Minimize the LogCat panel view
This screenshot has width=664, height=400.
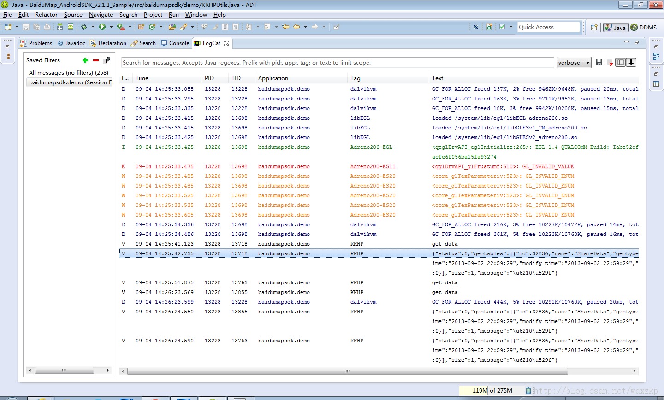click(x=627, y=42)
